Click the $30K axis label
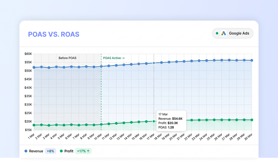Viewport: 278px width, 165px height. [28, 104]
